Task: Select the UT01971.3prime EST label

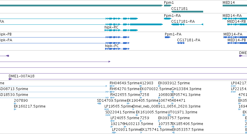Action: click(182, 112)
